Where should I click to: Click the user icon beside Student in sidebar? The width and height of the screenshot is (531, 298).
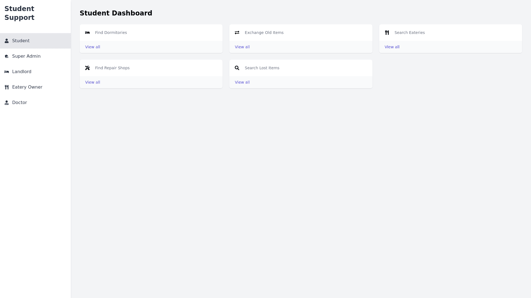point(7,41)
